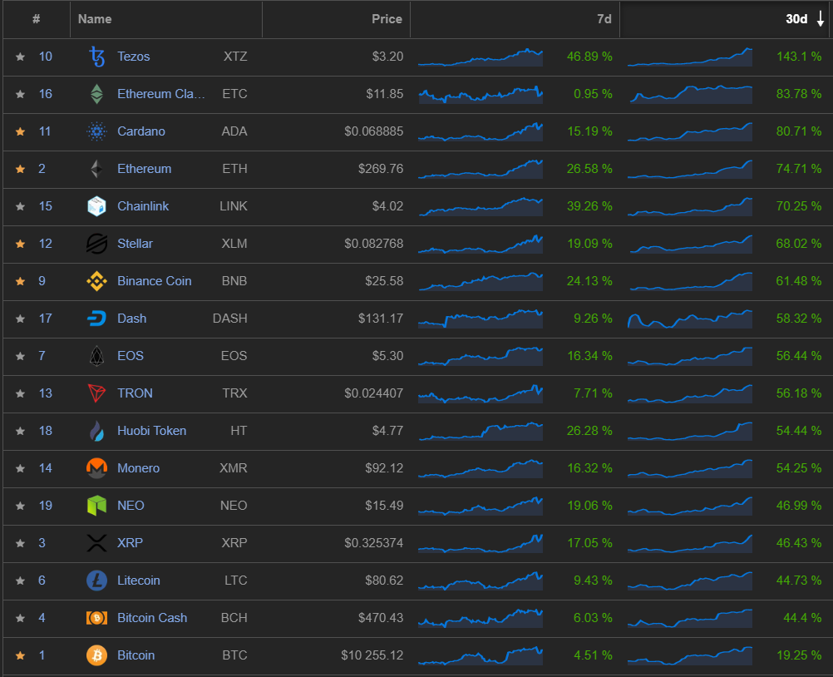The width and height of the screenshot is (833, 677).
Task: Unfavorite Cardano via its orange star
Action: click(20, 131)
